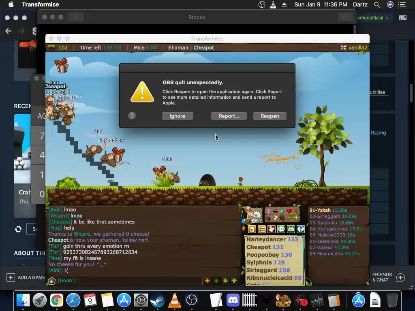This screenshot has height=311, width=415.
Task: Click the orange plus button beside chat input
Action: (207, 281)
